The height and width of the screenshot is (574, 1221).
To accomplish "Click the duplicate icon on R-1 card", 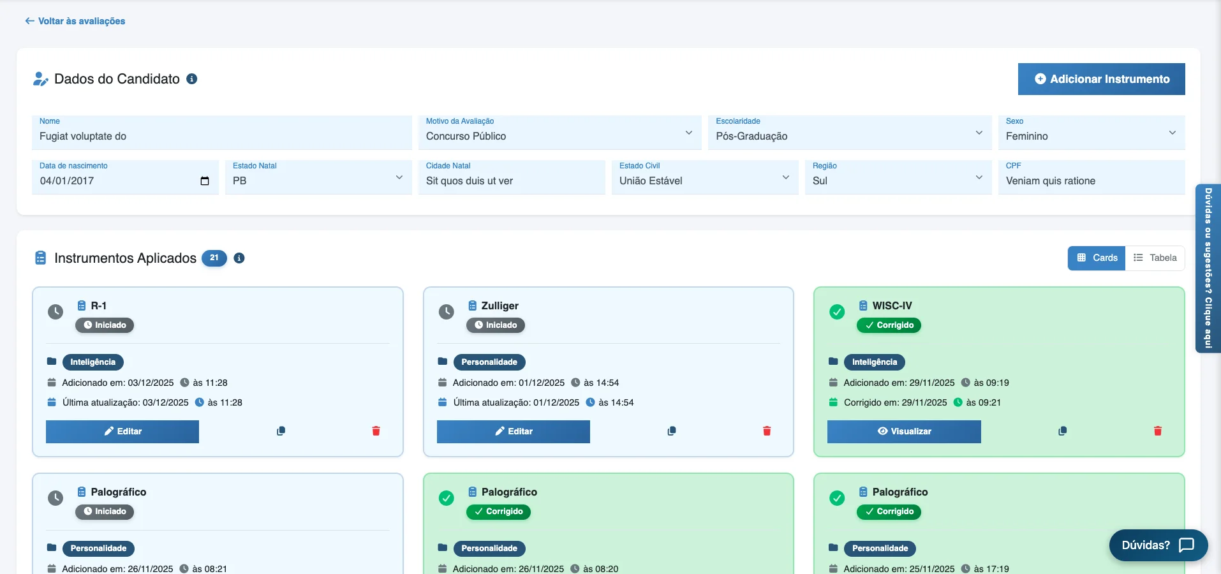I will (281, 431).
